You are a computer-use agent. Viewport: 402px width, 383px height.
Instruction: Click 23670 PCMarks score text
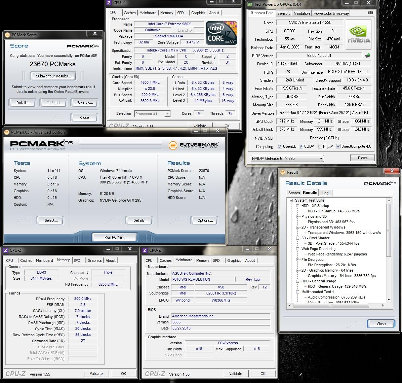point(52,64)
